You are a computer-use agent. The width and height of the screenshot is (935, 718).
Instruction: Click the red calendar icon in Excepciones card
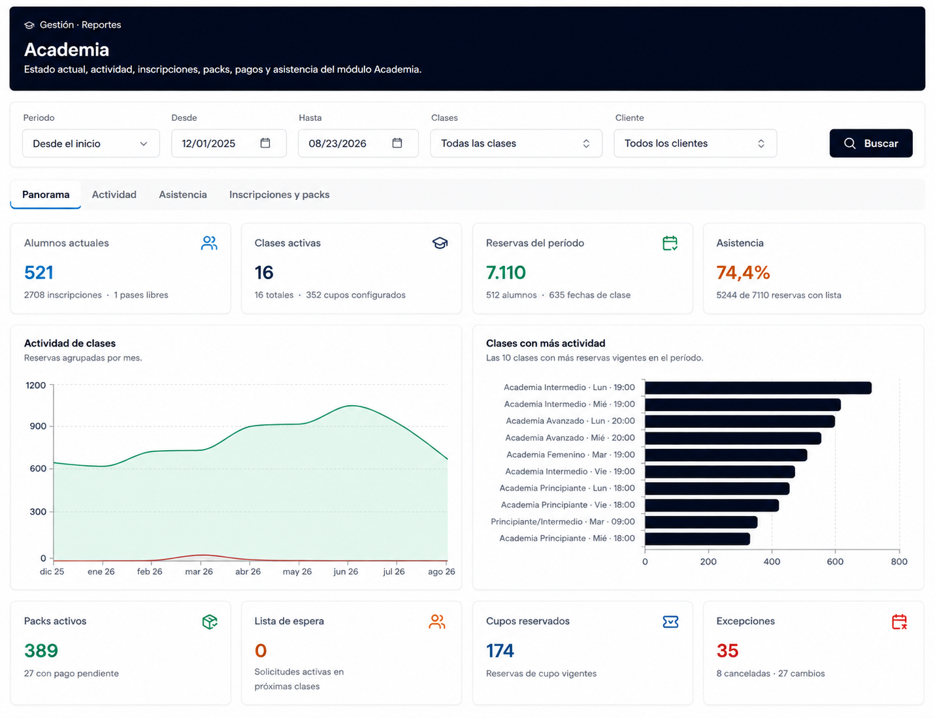(900, 622)
